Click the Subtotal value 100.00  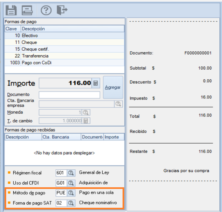[x=205, y=68]
